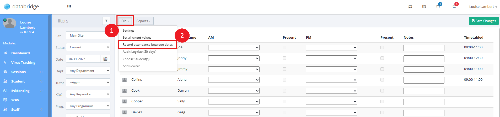Open the date picker calendar icon

coord(105,59)
